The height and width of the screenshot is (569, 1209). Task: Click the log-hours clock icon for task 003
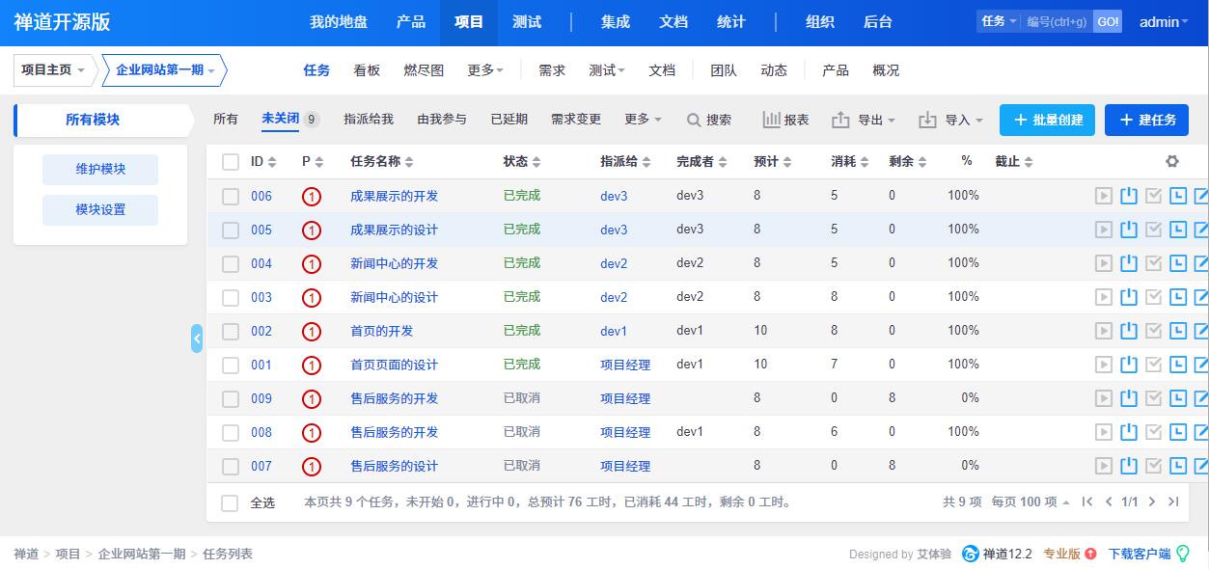[1177, 297]
